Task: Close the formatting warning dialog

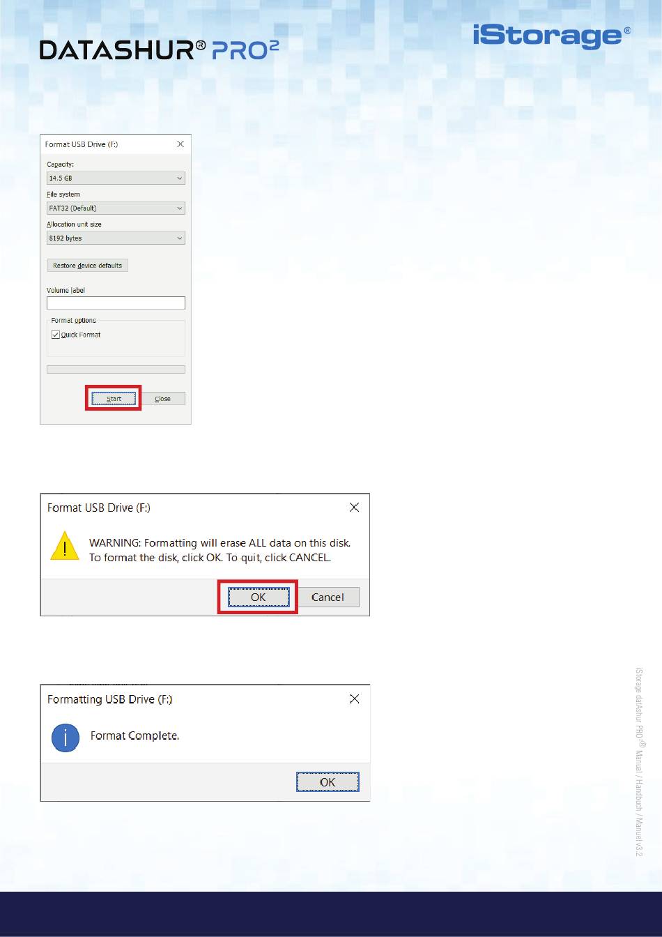Action: tap(354, 508)
